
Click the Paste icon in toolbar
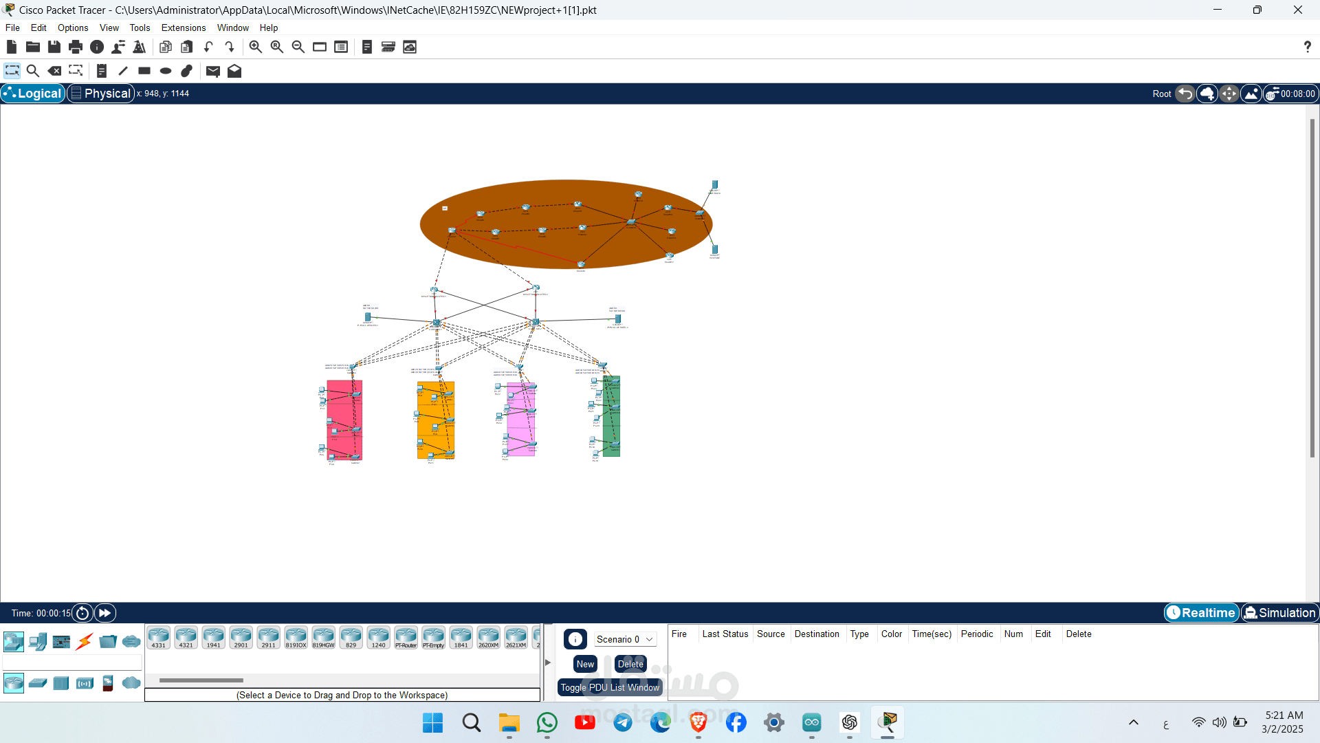(x=187, y=47)
